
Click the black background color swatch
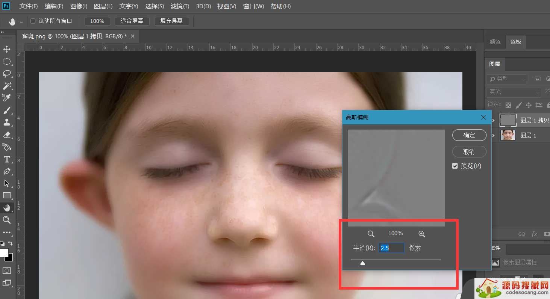(10, 259)
